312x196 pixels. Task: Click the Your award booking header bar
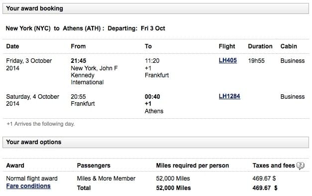156,8
